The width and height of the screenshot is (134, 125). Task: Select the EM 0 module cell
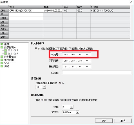click(26, 18)
